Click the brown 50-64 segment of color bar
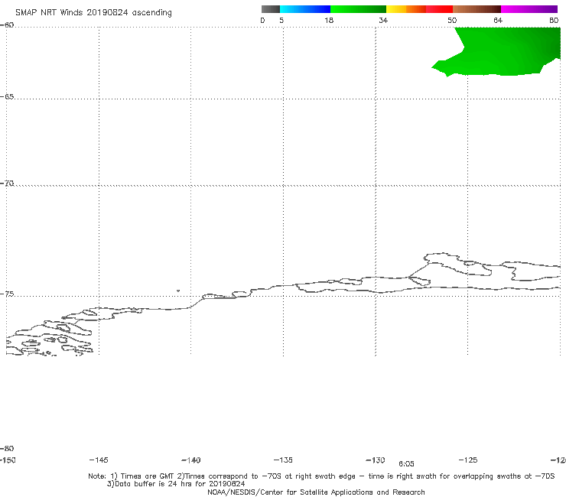The width and height of the screenshot is (566, 497). tap(477, 9)
